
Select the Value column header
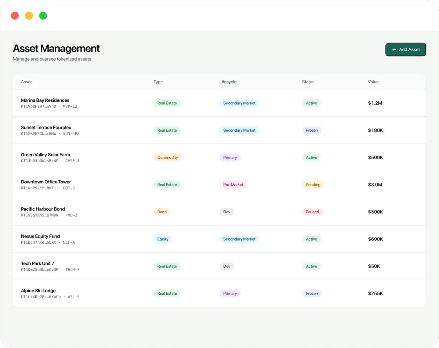373,82
